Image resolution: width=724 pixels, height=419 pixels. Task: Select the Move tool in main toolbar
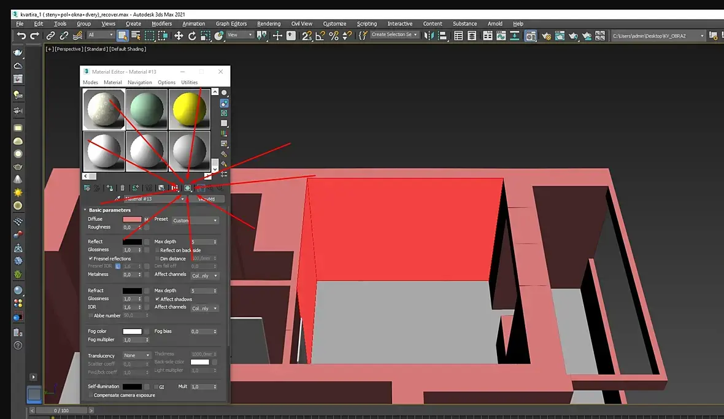tap(179, 36)
